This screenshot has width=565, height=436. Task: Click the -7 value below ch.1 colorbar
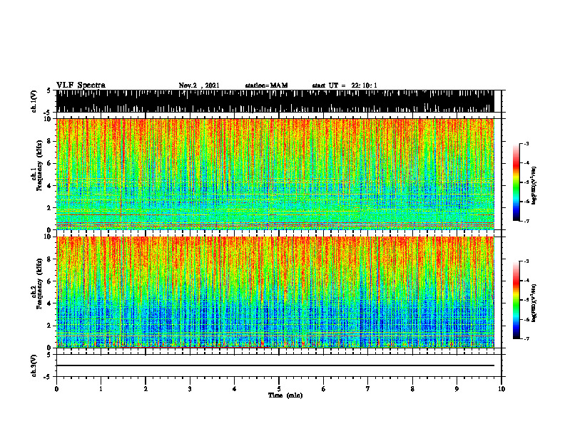526,221
